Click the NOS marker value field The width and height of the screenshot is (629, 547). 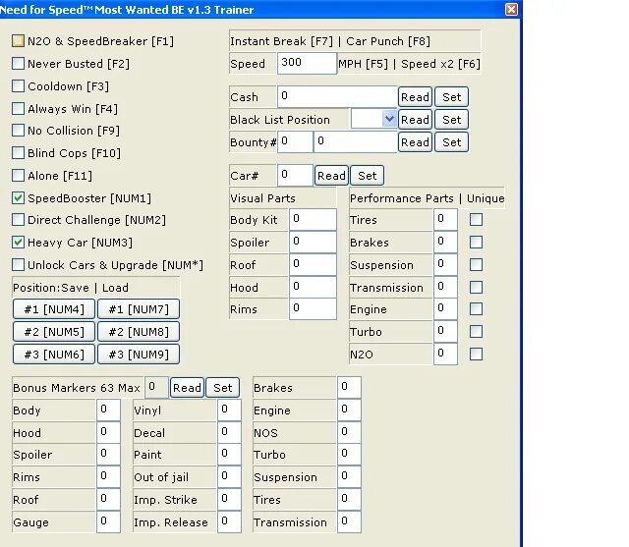point(350,432)
